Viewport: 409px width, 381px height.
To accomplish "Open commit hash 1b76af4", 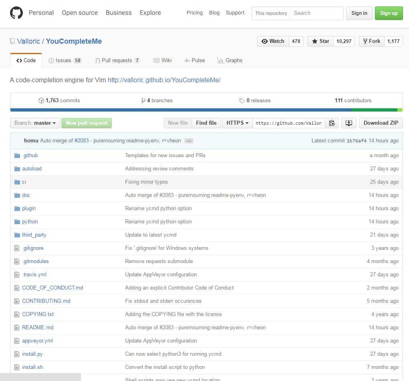I will tap(356, 141).
